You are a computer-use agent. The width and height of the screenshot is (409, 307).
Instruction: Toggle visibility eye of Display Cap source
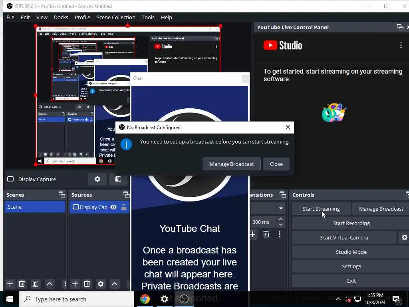[x=113, y=207]
